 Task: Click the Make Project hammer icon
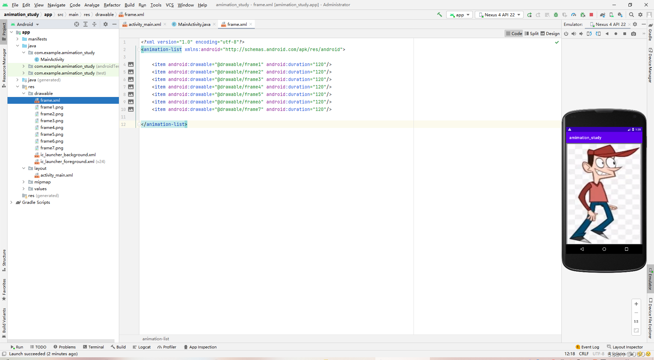click(439, 15)
